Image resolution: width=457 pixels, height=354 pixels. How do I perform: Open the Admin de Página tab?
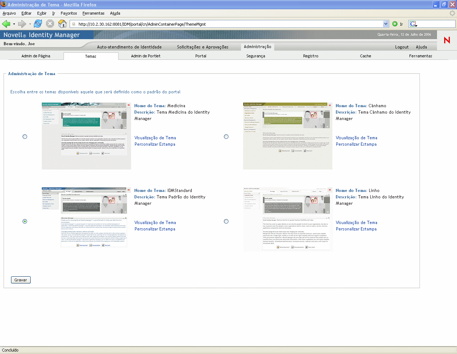pos(36,56)
